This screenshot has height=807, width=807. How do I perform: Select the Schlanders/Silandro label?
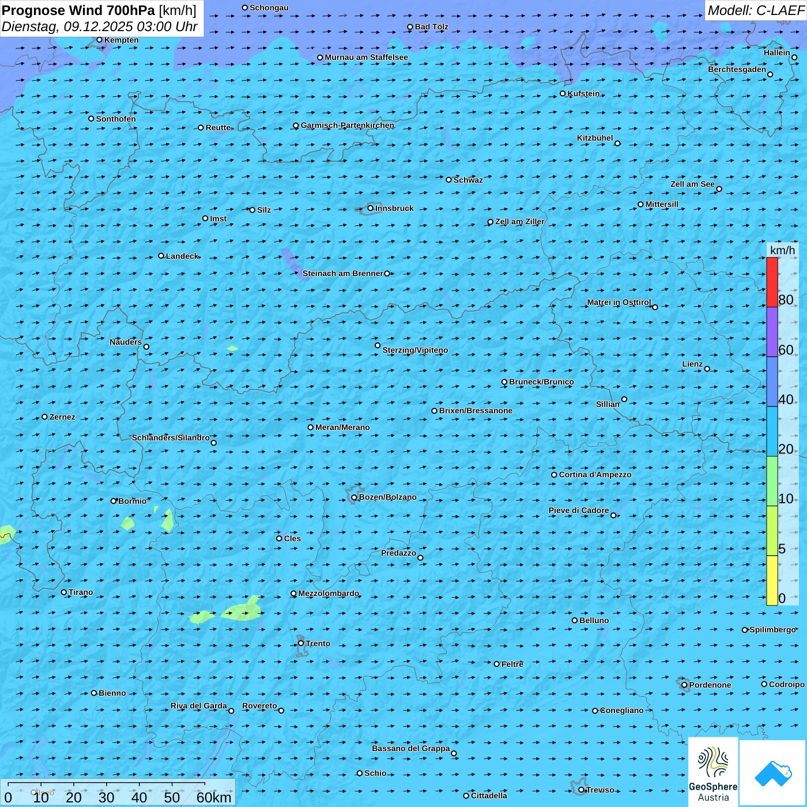pos(171,438)
